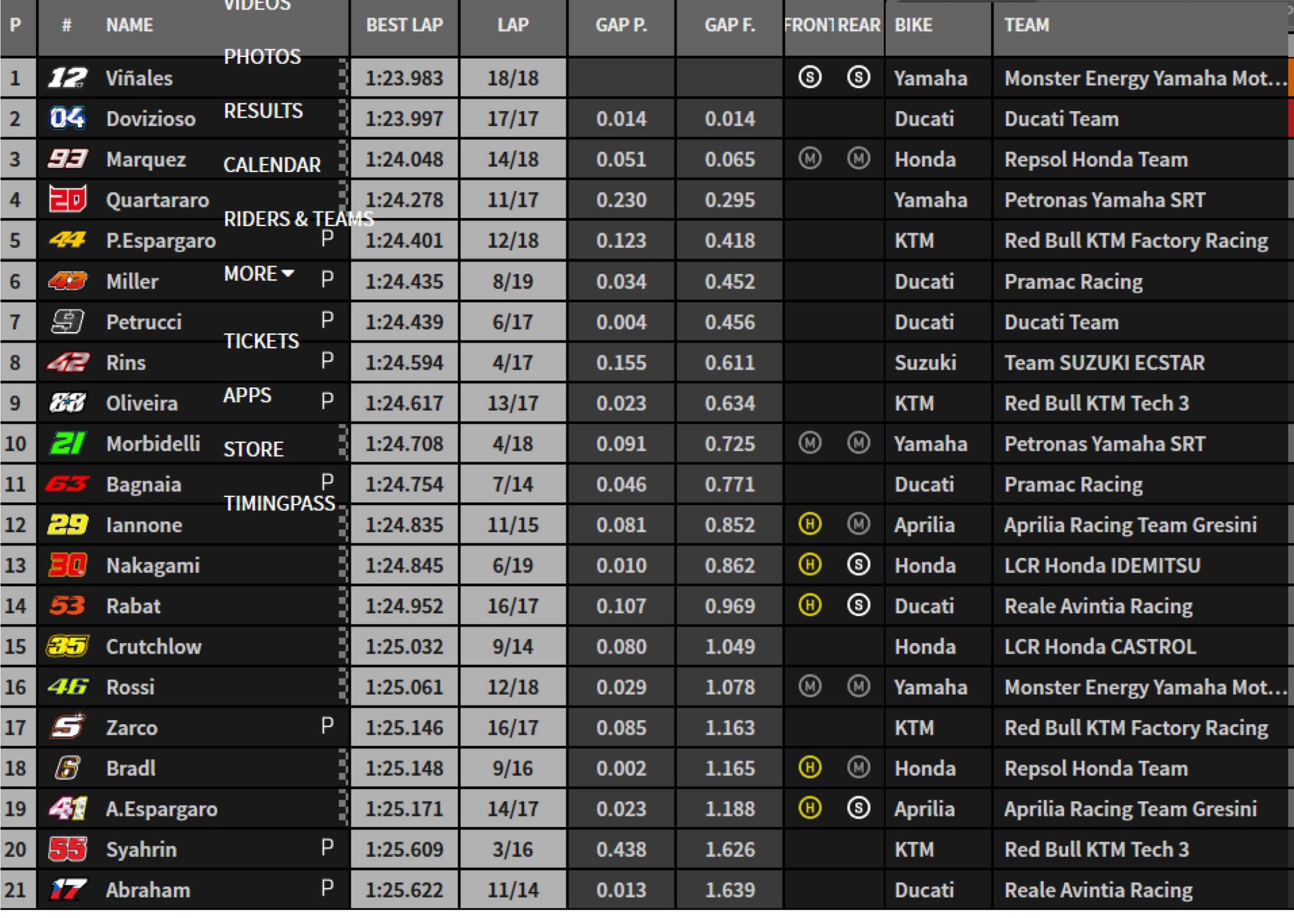
Task: Click Nakagami rear soft tyre icon
Action: pyautogui.click(x=858, y=565)
